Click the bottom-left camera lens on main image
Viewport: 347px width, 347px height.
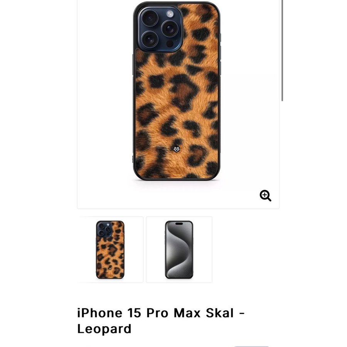tap(150, 40)
